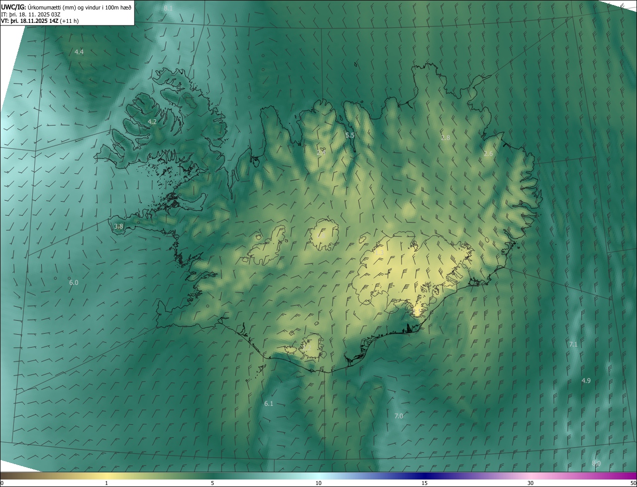Click the 6.0 value label on the map

(x=74, y=282)
